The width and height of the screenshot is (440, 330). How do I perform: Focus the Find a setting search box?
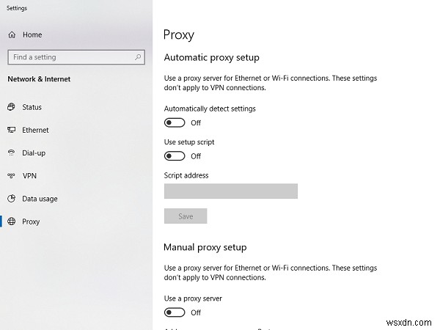[70, 56]
